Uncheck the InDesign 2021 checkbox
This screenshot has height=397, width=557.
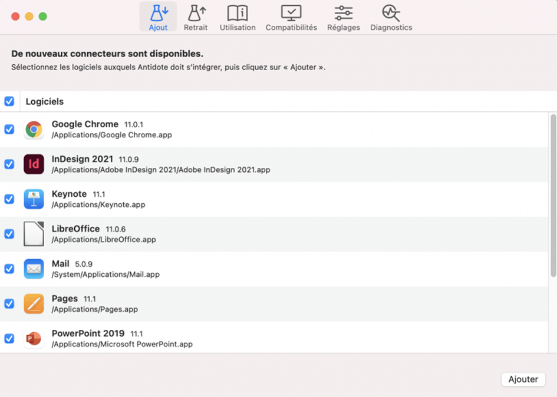(x=9, y=164)
